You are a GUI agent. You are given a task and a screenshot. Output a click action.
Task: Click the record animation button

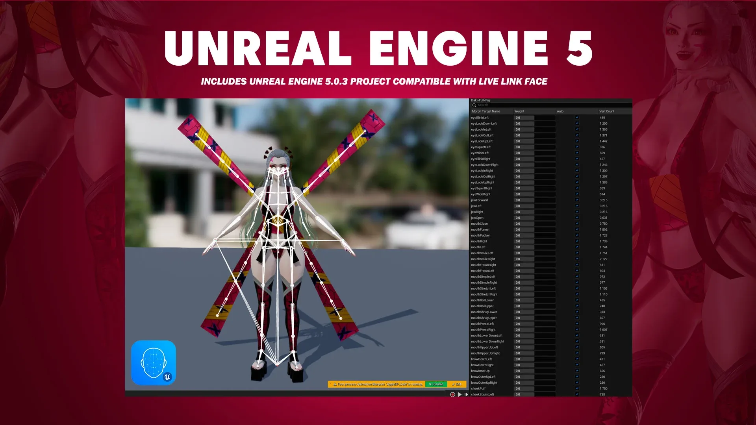click(x=452, y=394)
